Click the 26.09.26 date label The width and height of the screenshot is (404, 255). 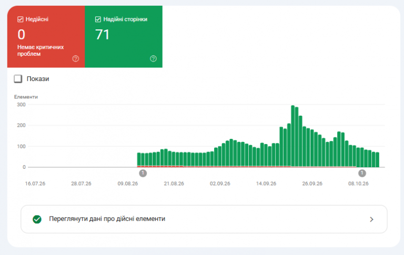312,183
